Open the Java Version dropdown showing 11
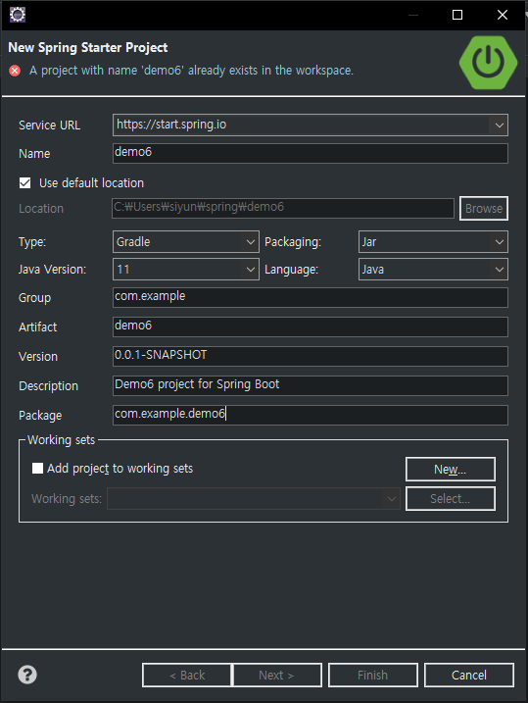Viewport: 528px width, 703px height. pos(186,269)
